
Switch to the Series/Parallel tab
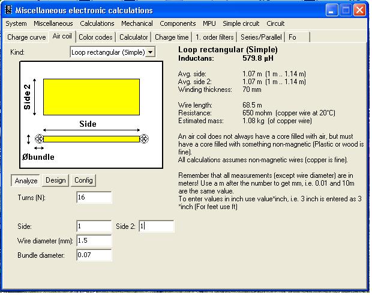point(261,37)
